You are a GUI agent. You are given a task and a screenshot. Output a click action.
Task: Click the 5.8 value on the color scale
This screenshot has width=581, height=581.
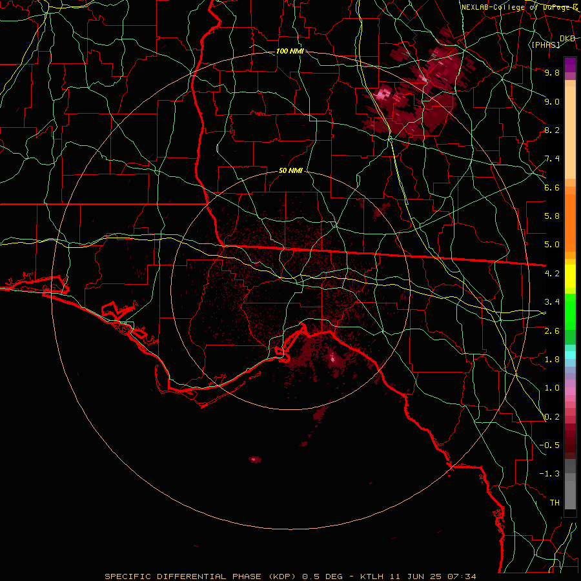(x=552, y=216)
